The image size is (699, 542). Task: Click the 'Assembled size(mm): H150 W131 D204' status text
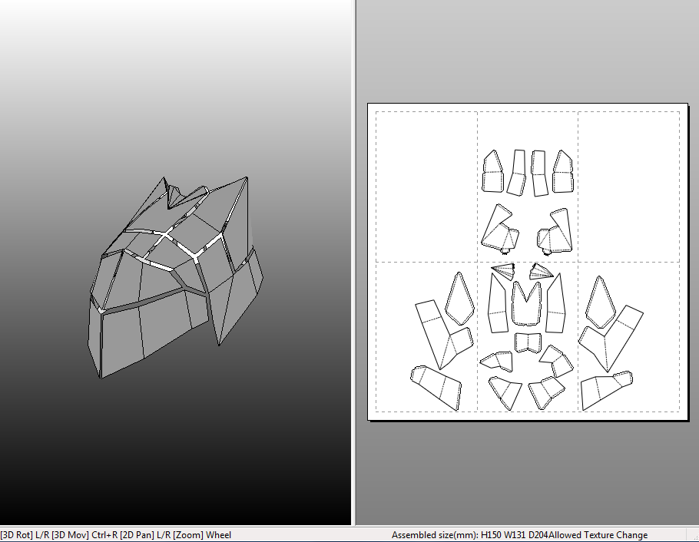pyautogui.click(x=470, y=535)
